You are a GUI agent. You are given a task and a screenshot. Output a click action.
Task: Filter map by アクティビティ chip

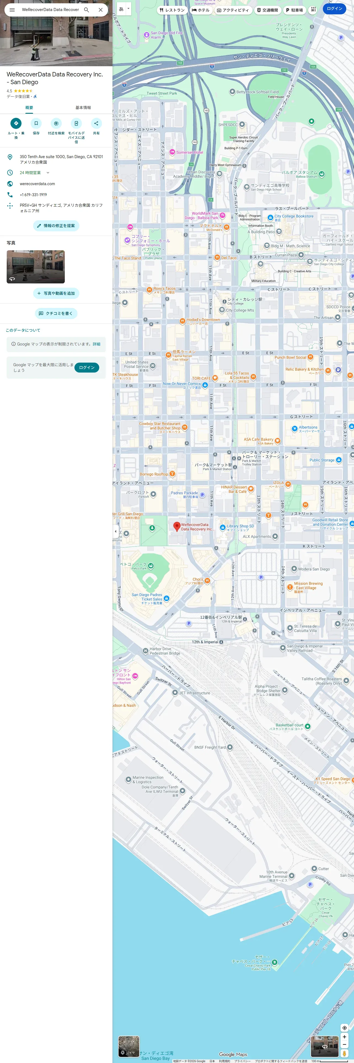click(233, 10)
